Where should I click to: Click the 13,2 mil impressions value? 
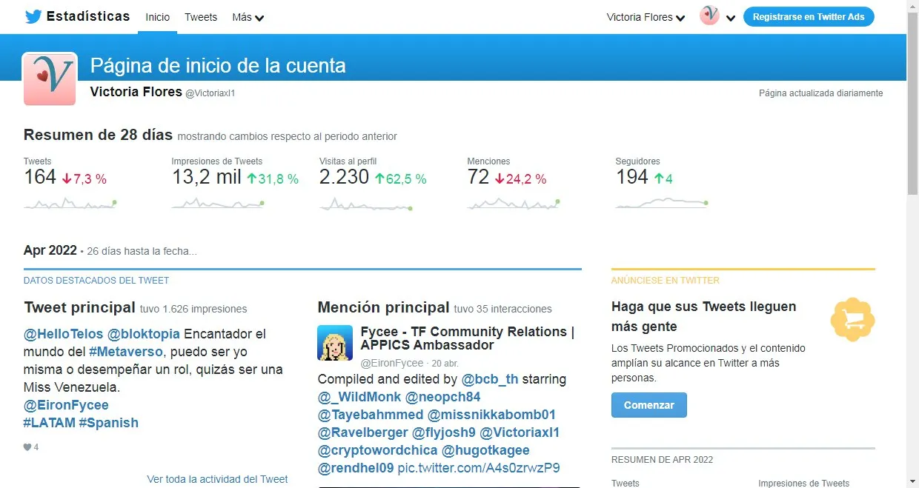(206, 177)
